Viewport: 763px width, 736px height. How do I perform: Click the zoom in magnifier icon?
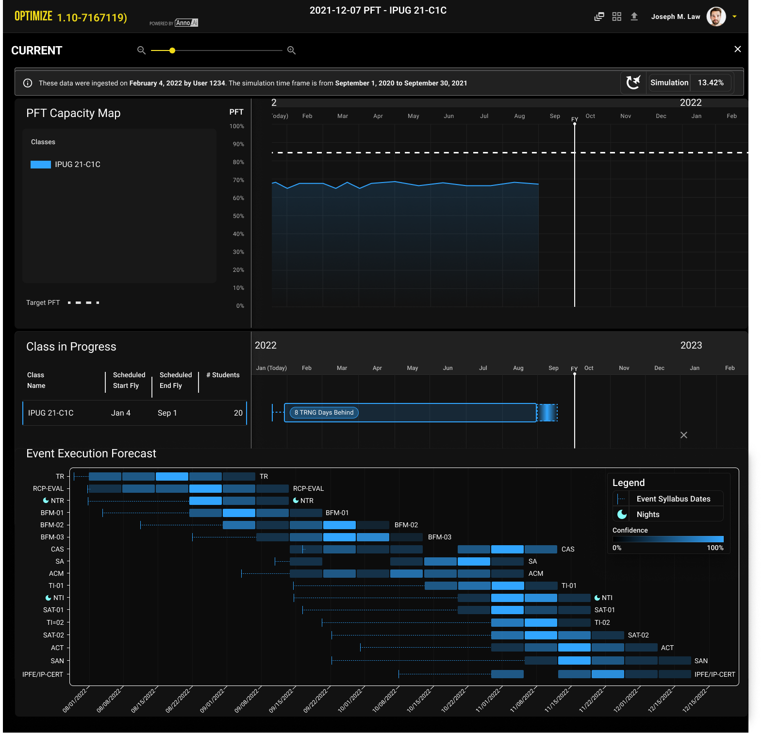click(x=291, y=50)
